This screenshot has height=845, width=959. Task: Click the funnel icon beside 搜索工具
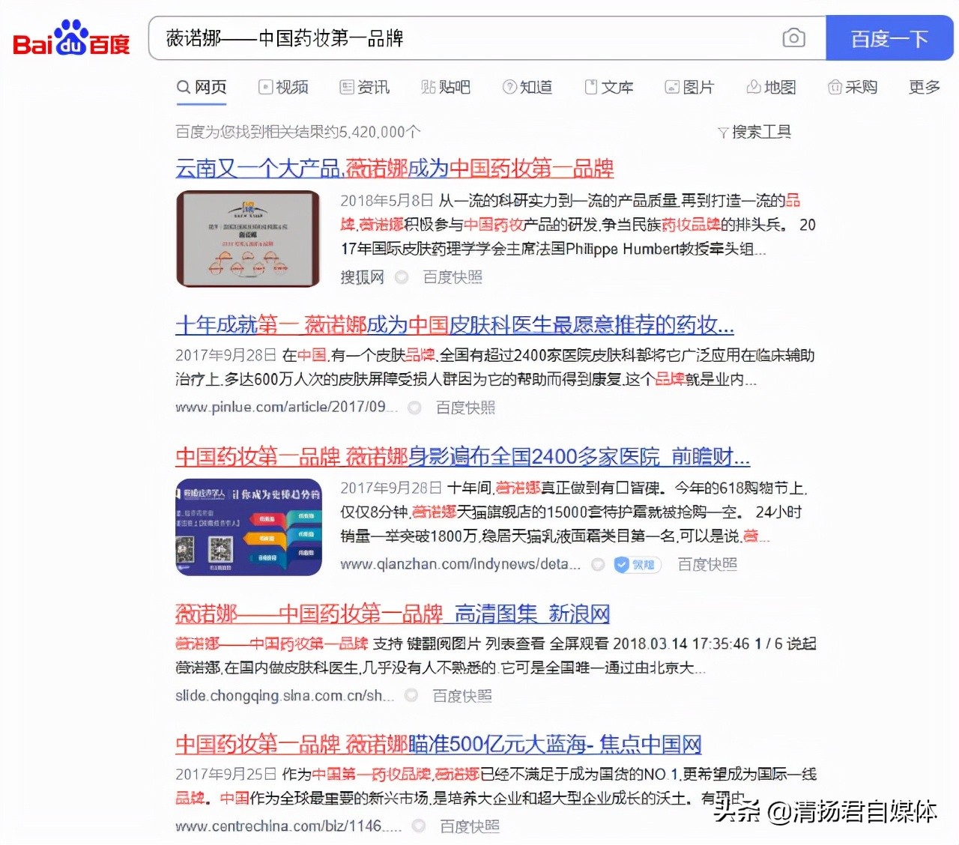pyautogui.click(x=722, y=132)
